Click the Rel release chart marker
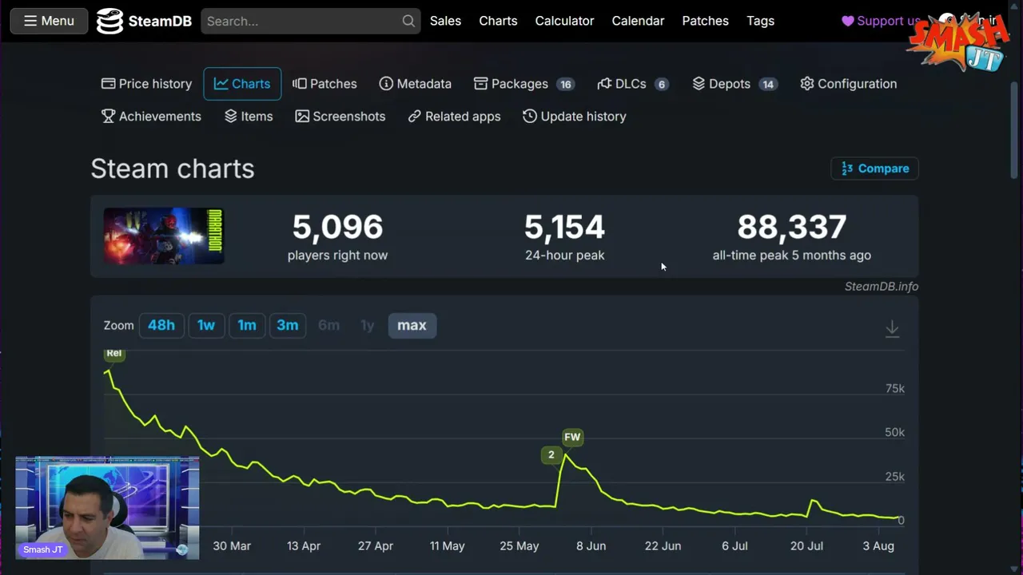Viewport: 1023px width, 575px height. tap(114, 353)
